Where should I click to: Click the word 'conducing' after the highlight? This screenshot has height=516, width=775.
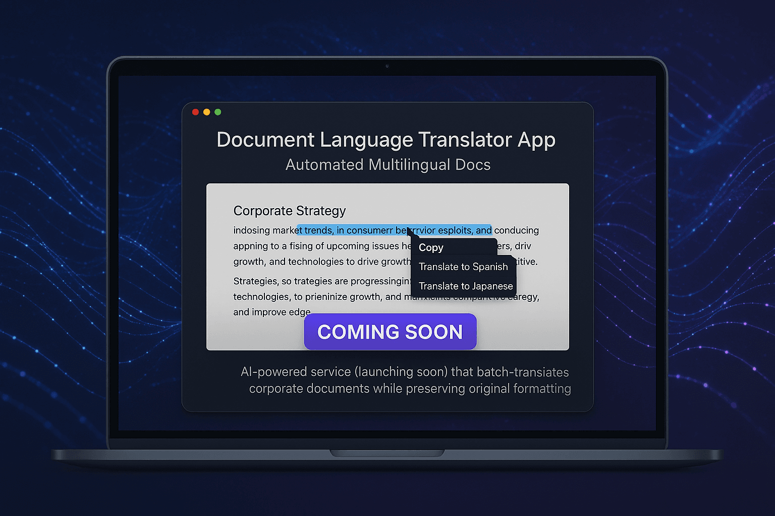pyautogui.click(x=516, y=230)
